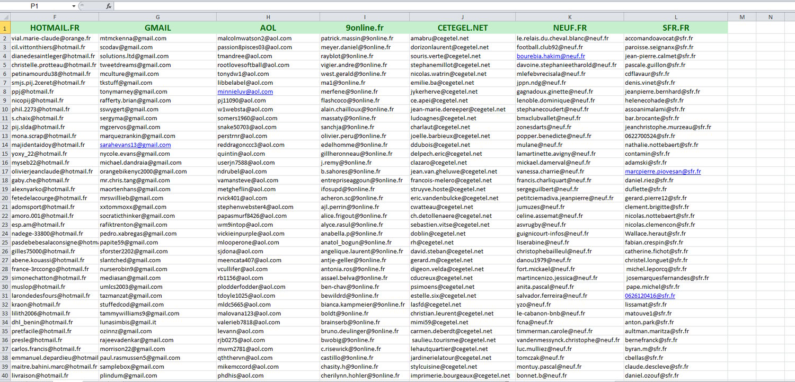795x382 pixels.
Task: Select cell Wallace.heraut@sfr.fr
Action: pos(676,234)
